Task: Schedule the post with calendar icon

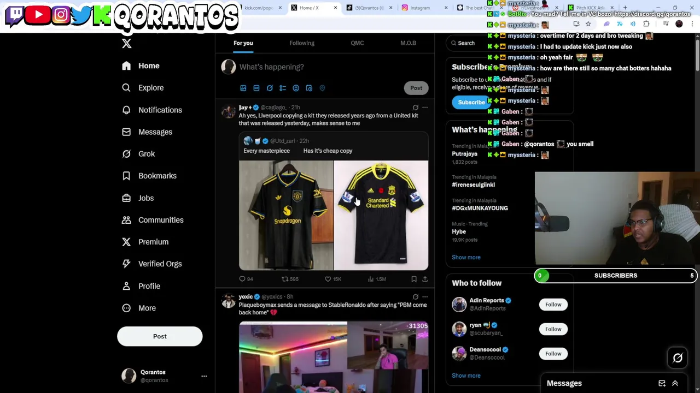Action: point(309,88)
